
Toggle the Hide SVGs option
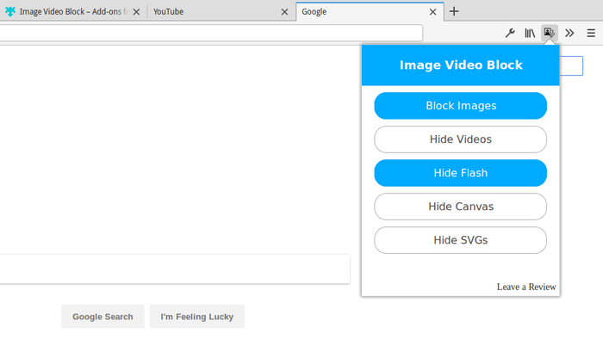click(x=460, y=240)
